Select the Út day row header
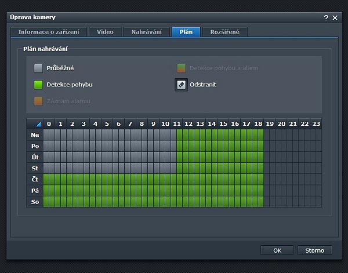 [x=35, y=157]
